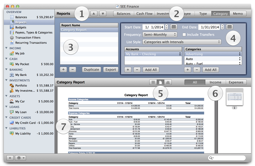
Task: Click the Export button
Action: (x=111, y=69)
